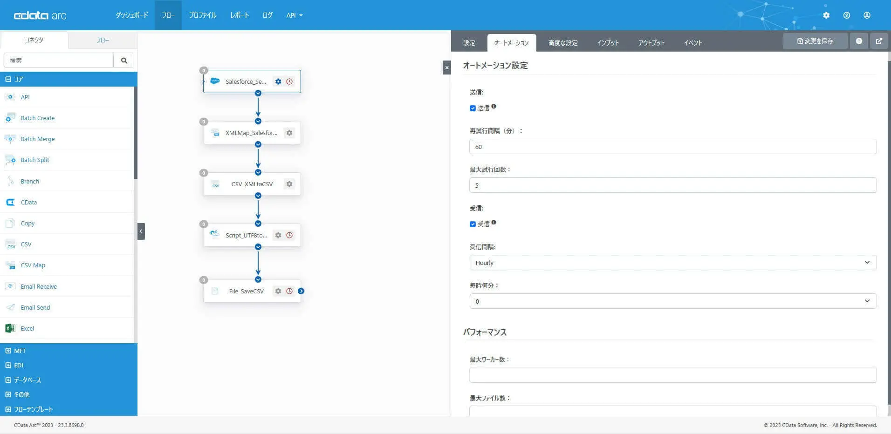Open settings gear on File_SaveCSV connector
The width and height of the screenshot is (891, 434).
(x=278, y=291)
